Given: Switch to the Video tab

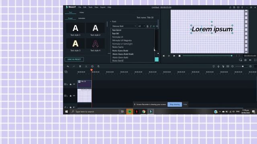Looking at the screenshot, I should point(82,12).
